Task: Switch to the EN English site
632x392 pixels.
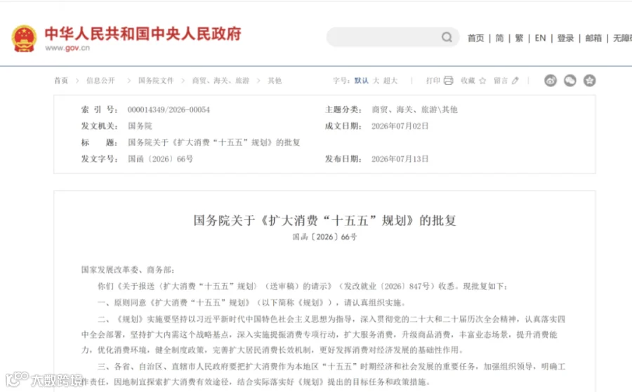Action: click(540, 38)
